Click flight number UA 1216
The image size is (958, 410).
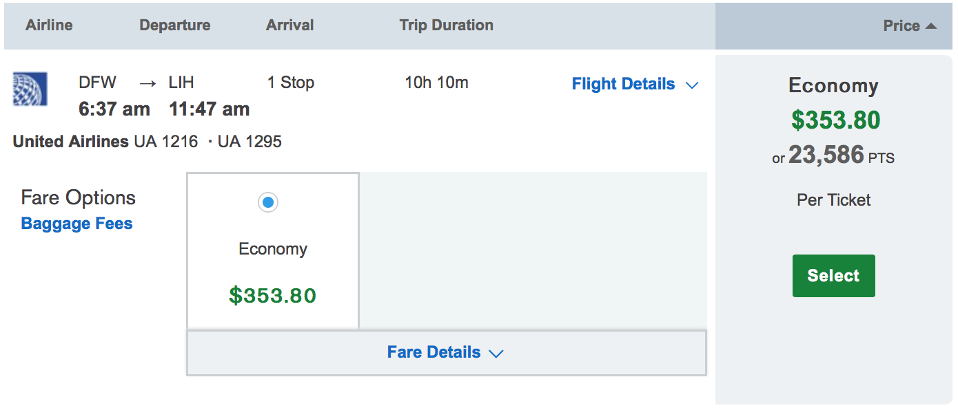click(x=165, y=142)
